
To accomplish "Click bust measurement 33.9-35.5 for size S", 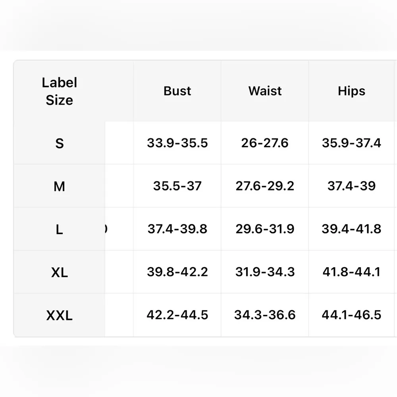I will coord(177,143).
